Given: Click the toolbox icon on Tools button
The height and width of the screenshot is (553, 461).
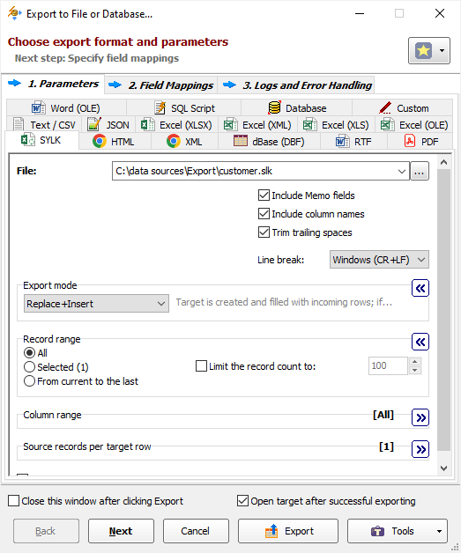Looking at the screenshot, I should pyautogui.click(x=377, y=531).
